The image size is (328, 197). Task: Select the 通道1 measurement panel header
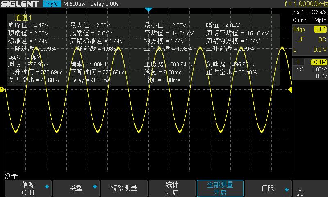pyautogui.click(x=23, y=18)
